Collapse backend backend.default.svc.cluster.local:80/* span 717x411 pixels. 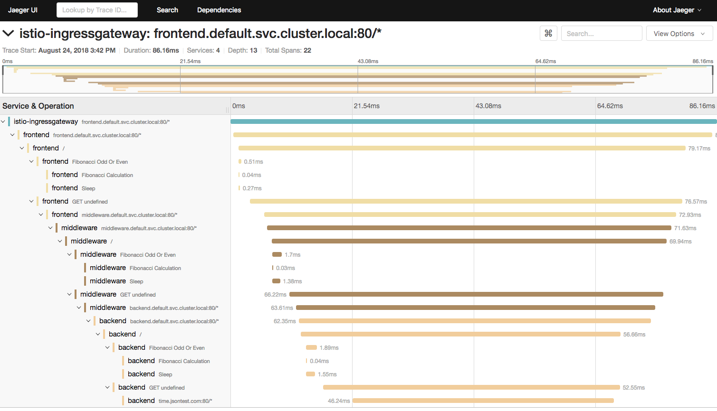[x=89, y=321]
